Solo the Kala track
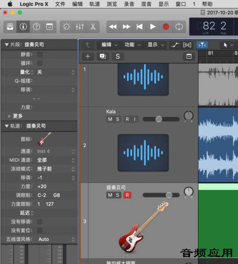 click(117, 119)
